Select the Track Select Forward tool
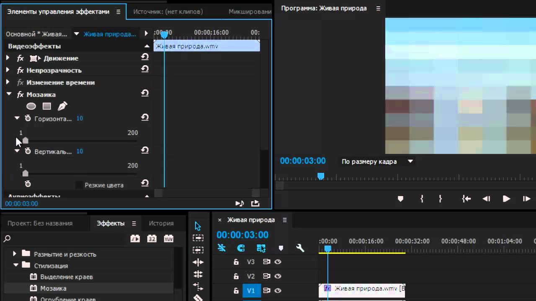 [198, 237]
